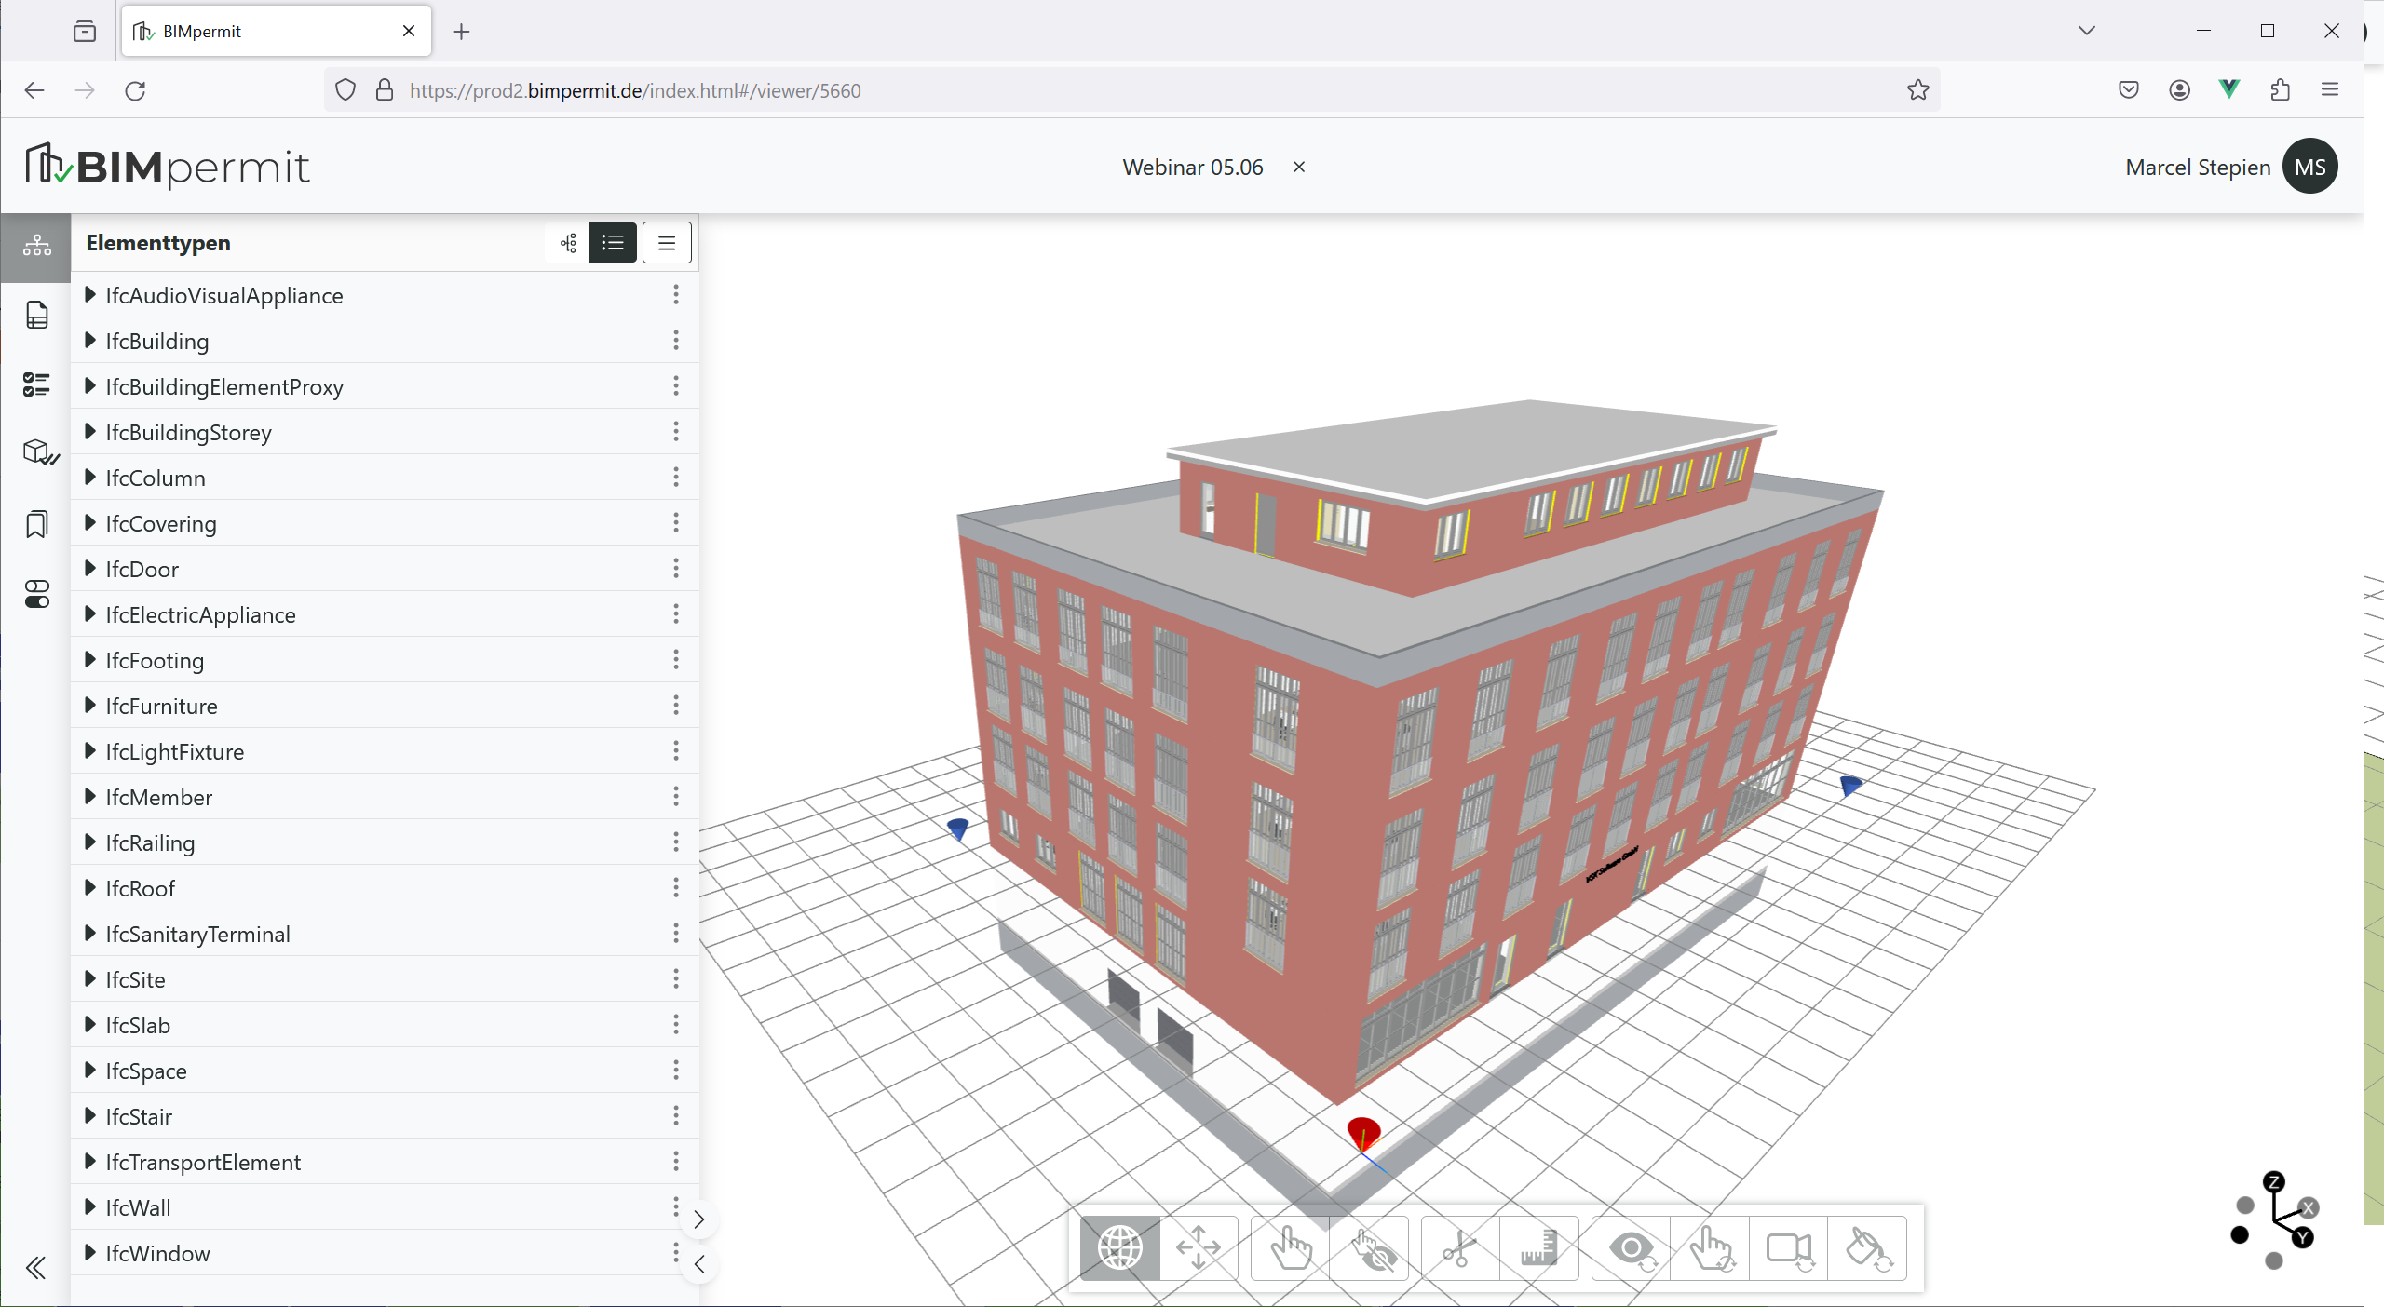
Task: Click the address bar URL
Action: (635, 90)
